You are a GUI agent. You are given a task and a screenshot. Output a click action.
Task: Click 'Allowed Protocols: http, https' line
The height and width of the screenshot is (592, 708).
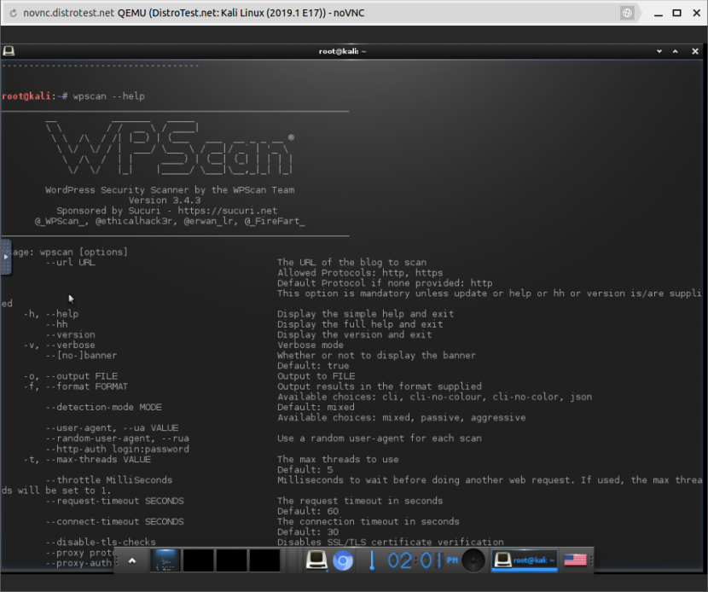[360, 273]
